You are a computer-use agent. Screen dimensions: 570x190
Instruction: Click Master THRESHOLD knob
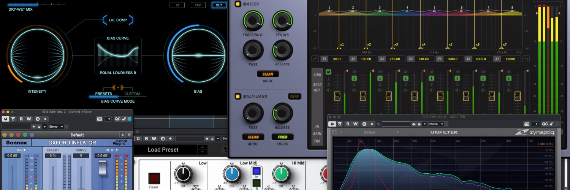coord(253,21)
